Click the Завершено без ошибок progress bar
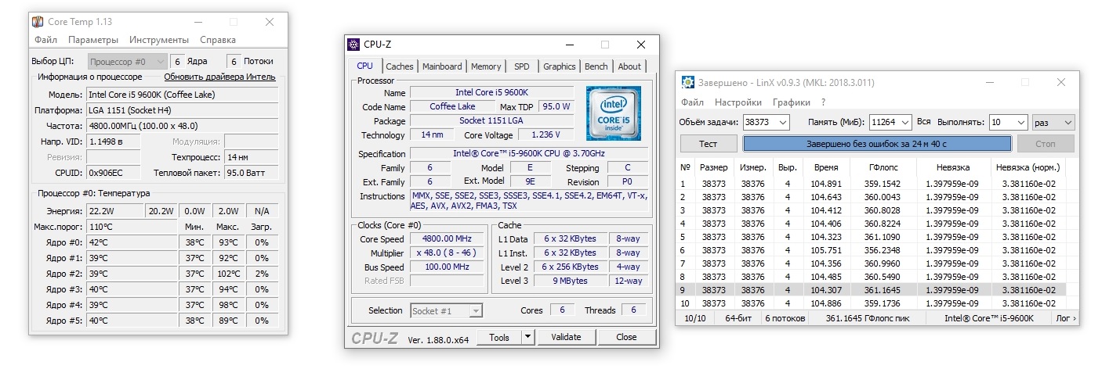1120x387 pixels. [877, 144]
